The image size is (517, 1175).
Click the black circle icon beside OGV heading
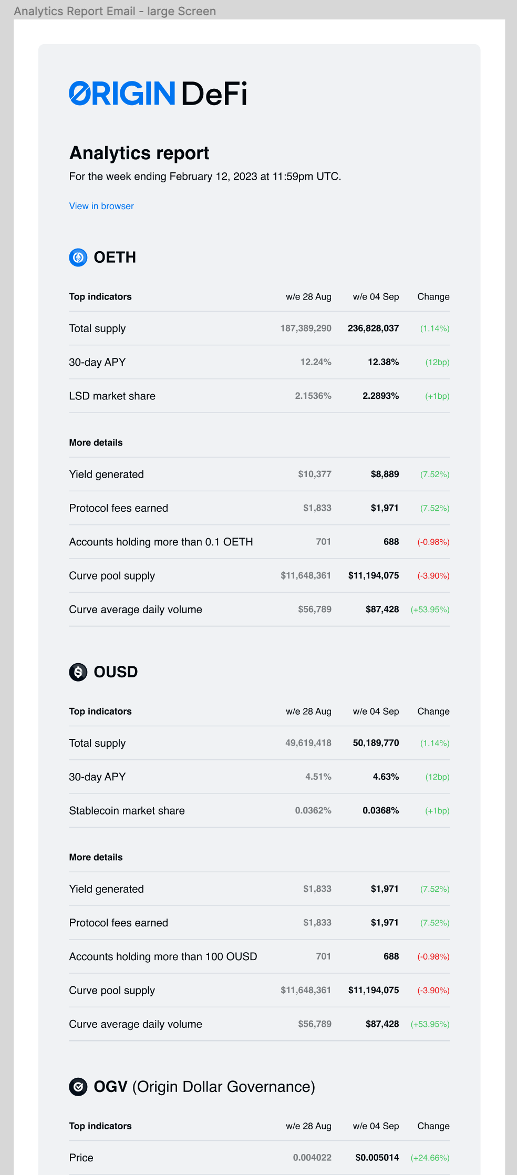[x=77, y=1087]
